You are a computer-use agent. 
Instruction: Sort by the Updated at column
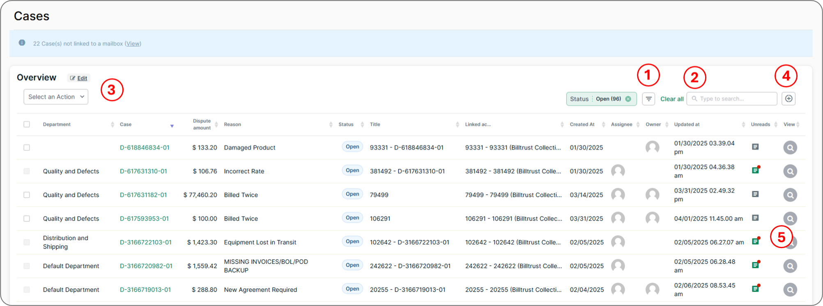click(743, 124)
